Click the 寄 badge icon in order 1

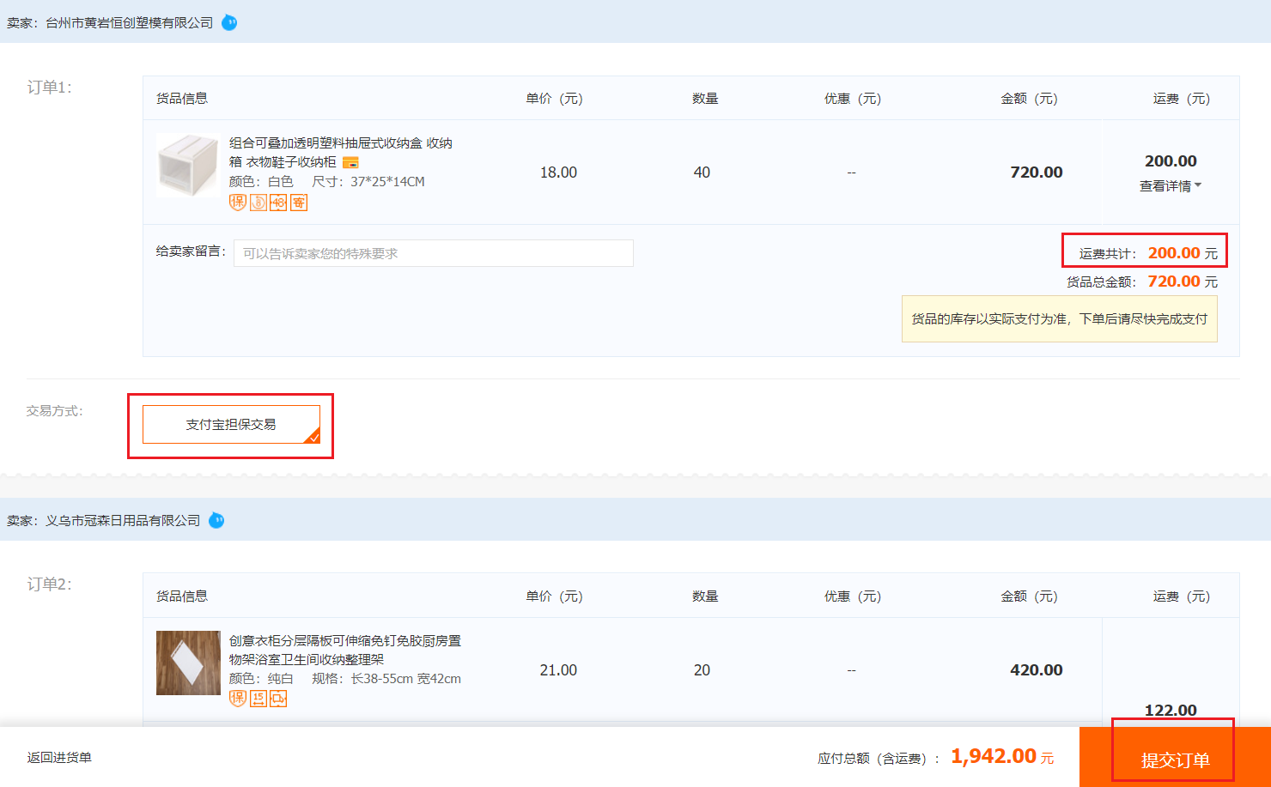pyautogui.click(x=298, y=203)
